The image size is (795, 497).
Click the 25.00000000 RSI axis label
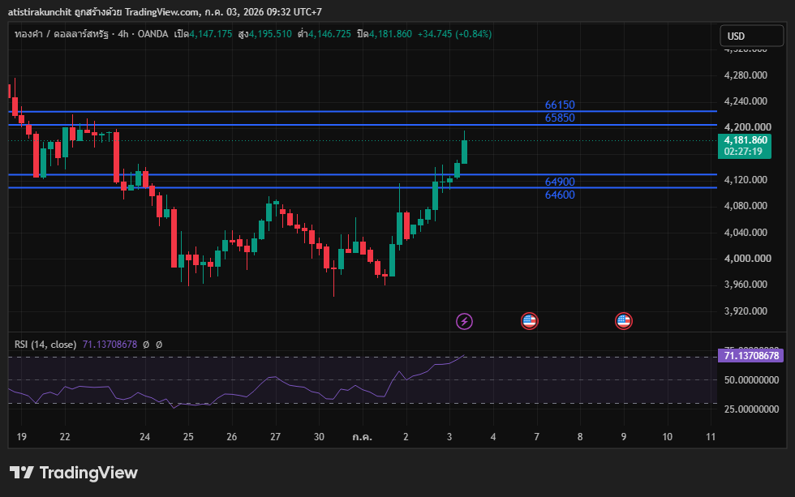[751, 409]
